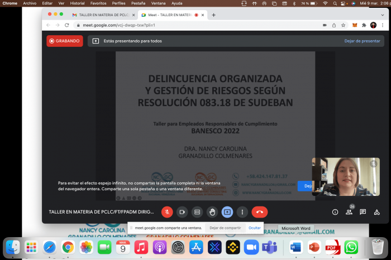Open Microsoft Teams from the Dock
Image resolution: width=391 pixels, height=260 pixels.
[x=270, y=247]
